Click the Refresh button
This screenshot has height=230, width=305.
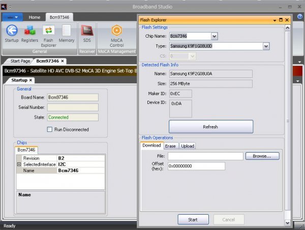tap(211, 127)
